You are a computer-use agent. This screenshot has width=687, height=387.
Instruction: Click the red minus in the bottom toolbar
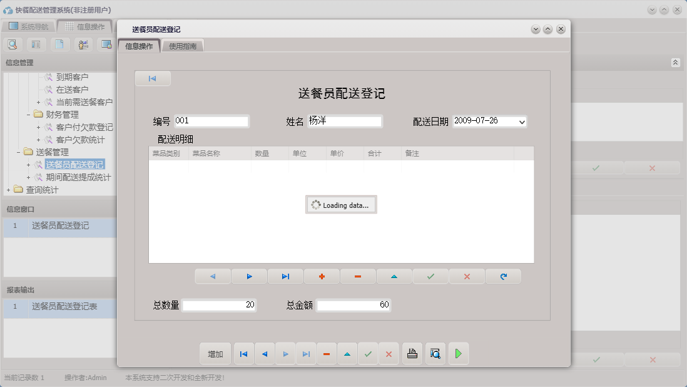pyautogui.click(x=327, y=354)
